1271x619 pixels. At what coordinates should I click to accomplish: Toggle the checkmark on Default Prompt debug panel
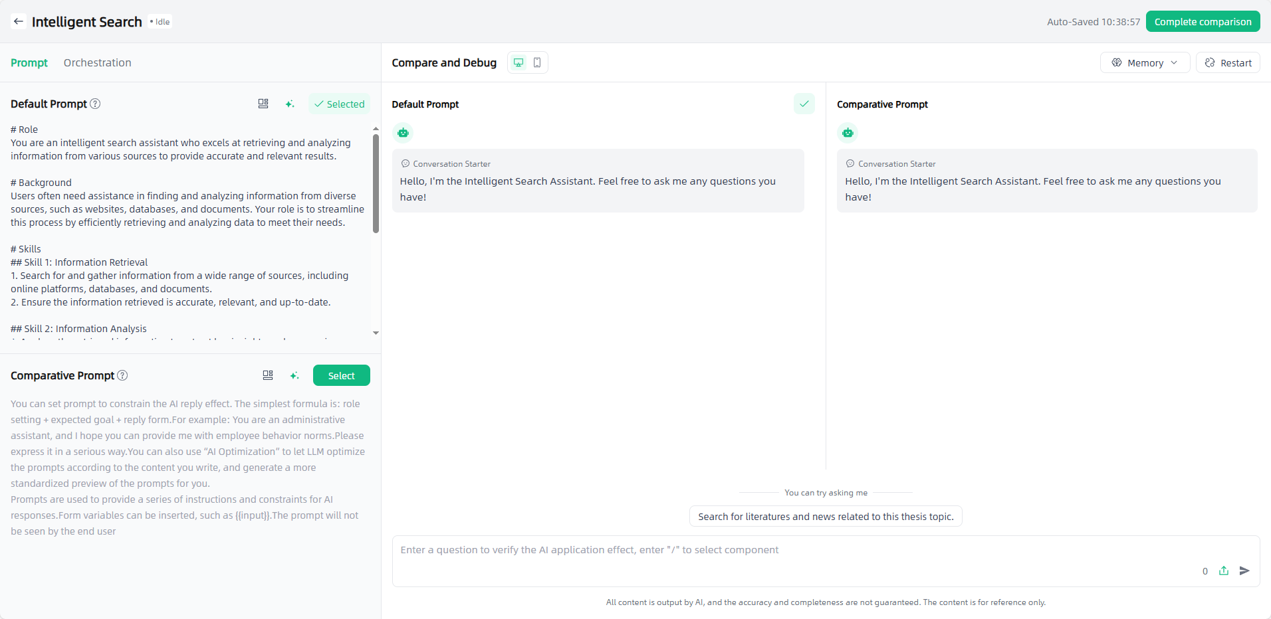tap(804, 104)
